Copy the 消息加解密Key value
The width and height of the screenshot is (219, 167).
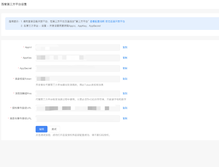[x=125, y=93]
